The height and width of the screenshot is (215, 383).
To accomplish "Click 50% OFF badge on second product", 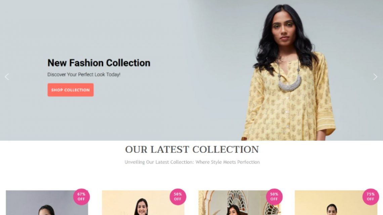I will click(x=178, y=197).
